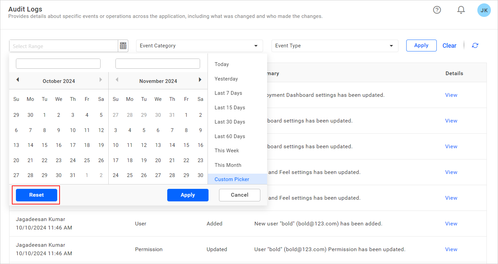Go to previous month on October calendar
This screenshot has height=264, width=498.
point(17,80)
